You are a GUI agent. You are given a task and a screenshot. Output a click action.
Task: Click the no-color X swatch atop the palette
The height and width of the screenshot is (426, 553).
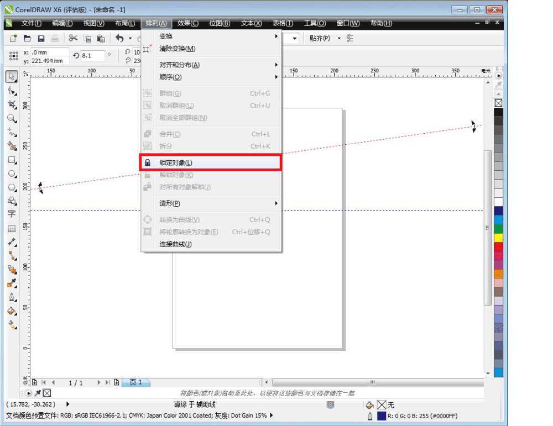click(x=498, y=103)
